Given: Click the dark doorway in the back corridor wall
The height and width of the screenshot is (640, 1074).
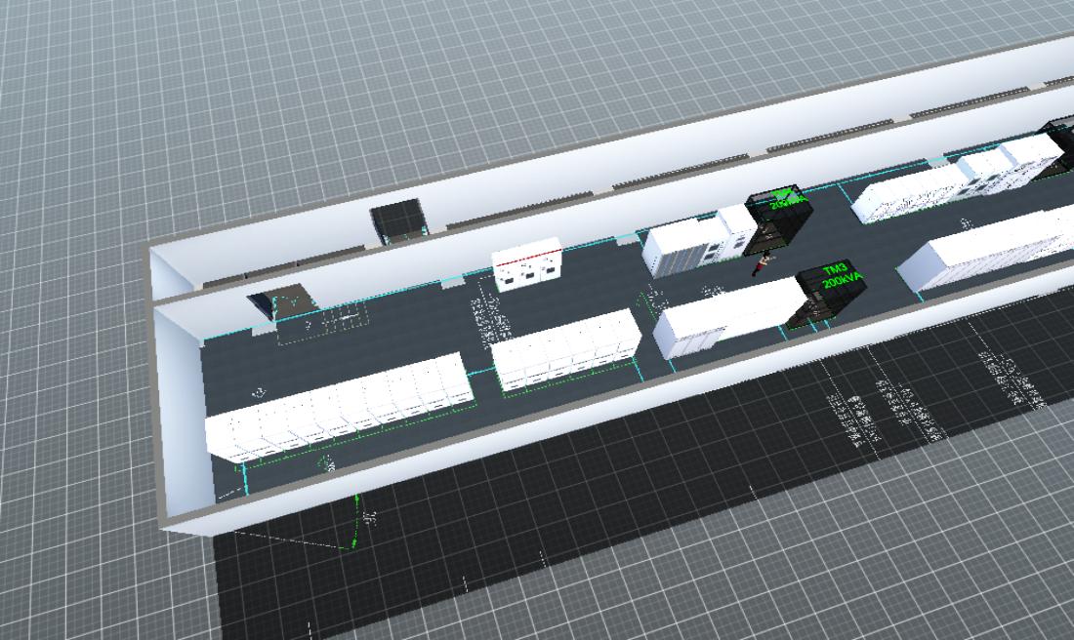Looking at the screenshot, I should coord(397,220).
